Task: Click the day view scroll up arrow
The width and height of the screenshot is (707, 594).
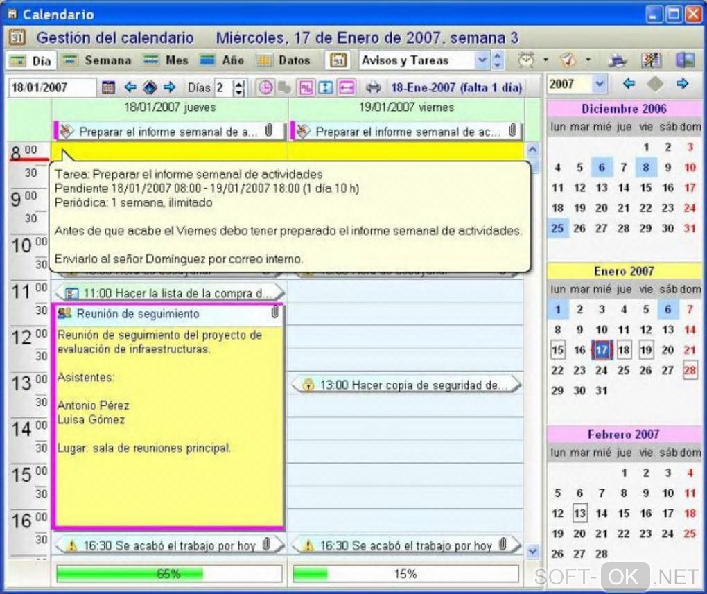Action: (x=532, y=150)
